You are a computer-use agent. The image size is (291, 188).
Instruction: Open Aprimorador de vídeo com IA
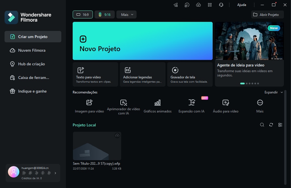click(123, 107)
